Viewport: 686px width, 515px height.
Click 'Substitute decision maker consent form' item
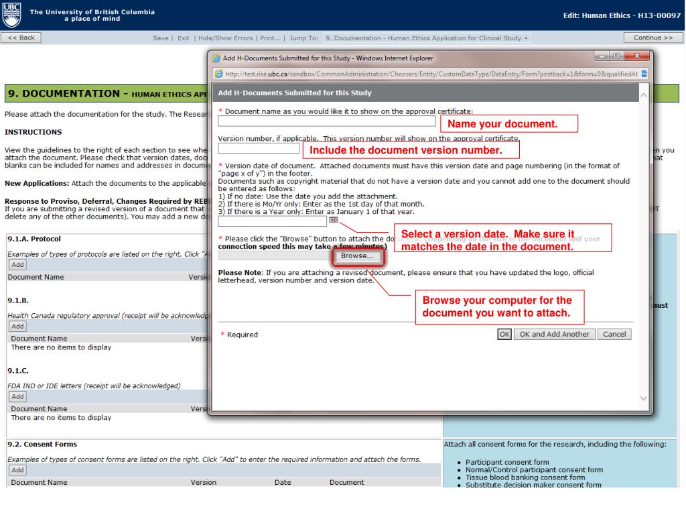533,485
